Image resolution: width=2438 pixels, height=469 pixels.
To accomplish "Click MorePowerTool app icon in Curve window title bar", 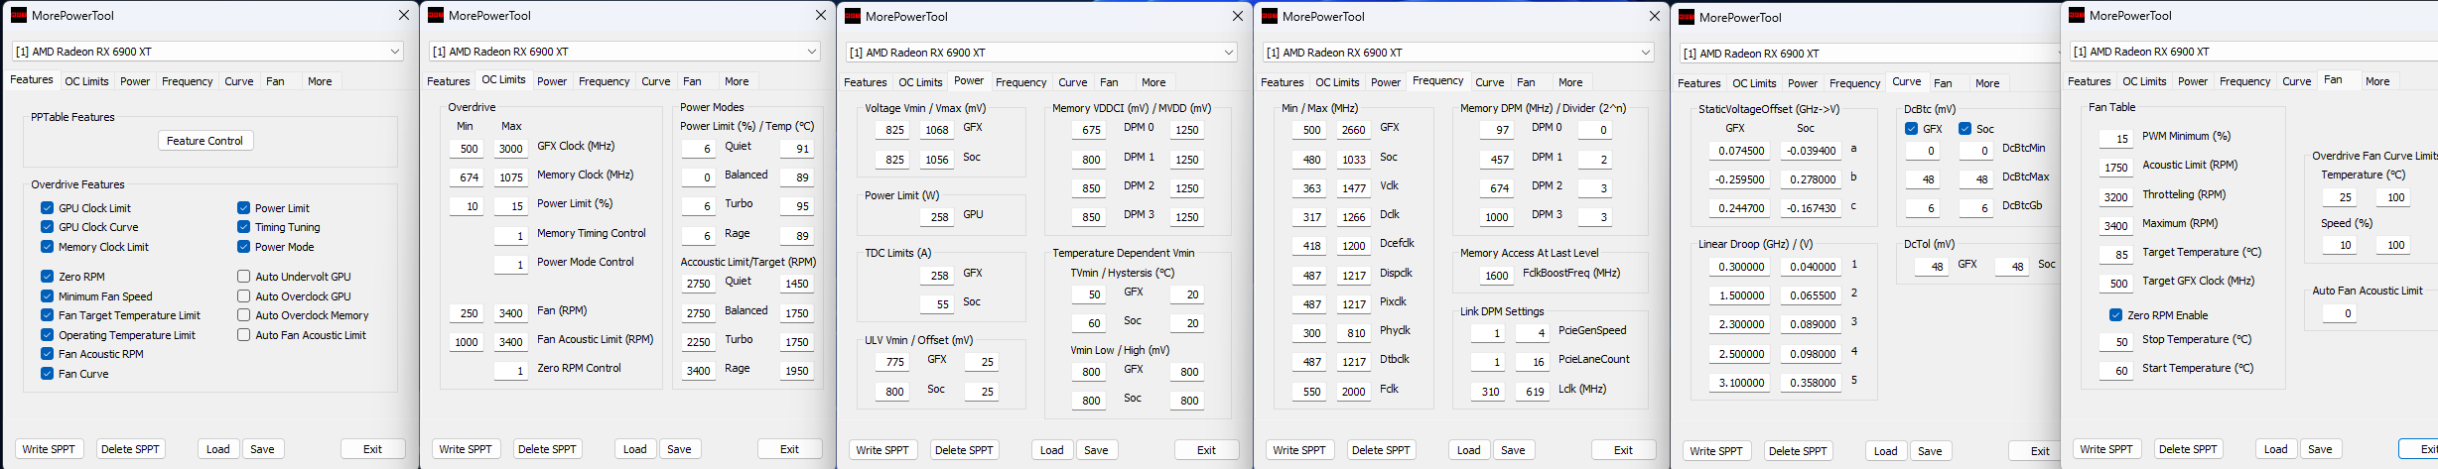I will click(x=1687, y=17).
